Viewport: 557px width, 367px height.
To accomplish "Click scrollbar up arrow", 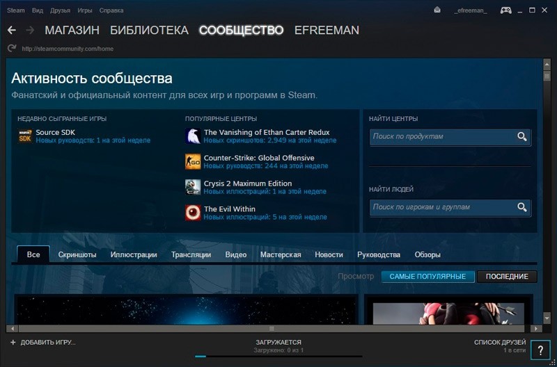I will [547, 64].
